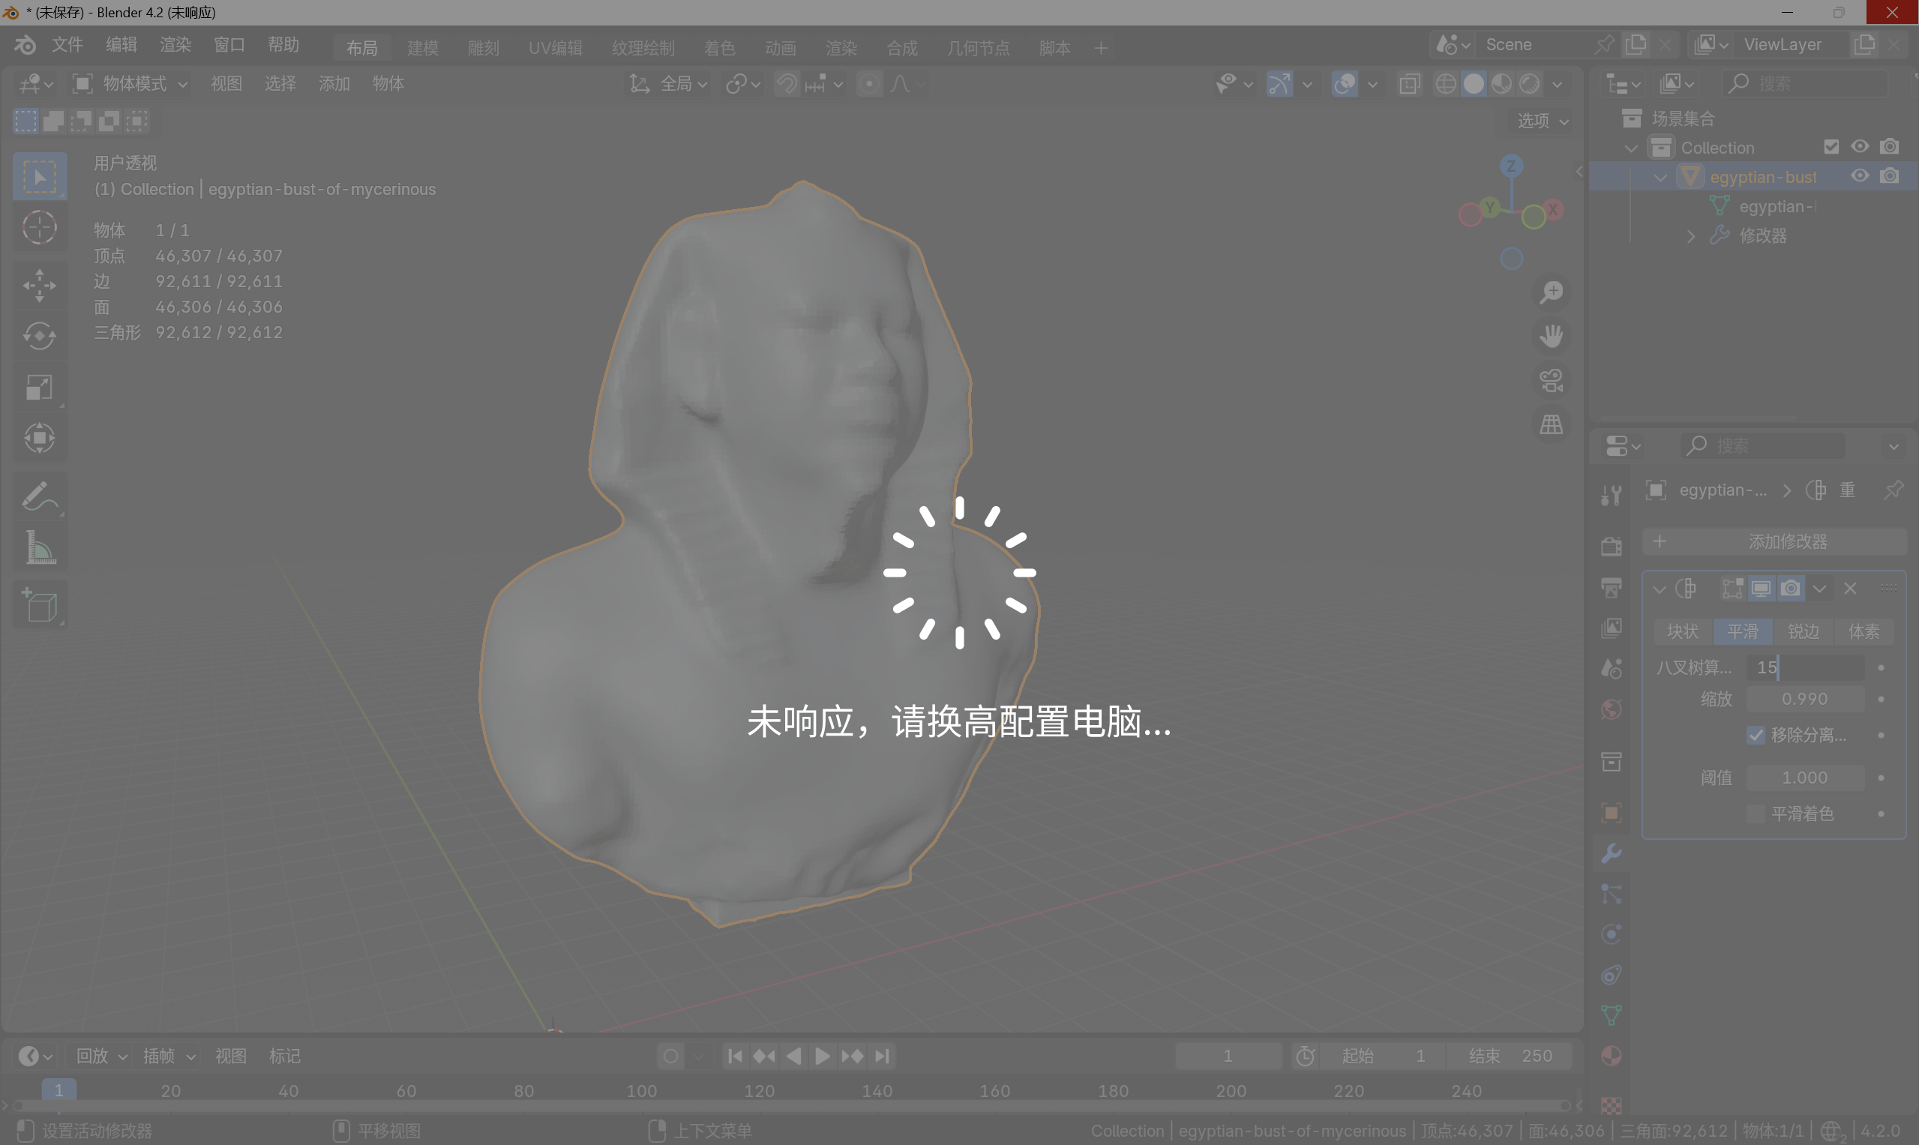Open Tool properties tab icon

1611,494
